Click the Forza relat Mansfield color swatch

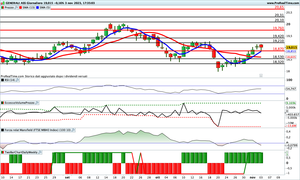click(2, 130)
